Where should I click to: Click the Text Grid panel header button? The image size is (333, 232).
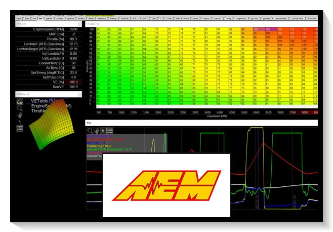[x=79, y=24]
